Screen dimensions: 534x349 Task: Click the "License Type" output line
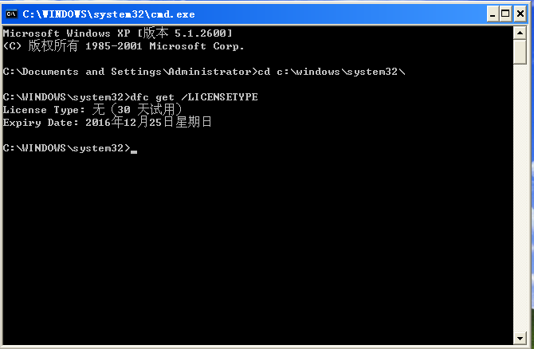92,110
